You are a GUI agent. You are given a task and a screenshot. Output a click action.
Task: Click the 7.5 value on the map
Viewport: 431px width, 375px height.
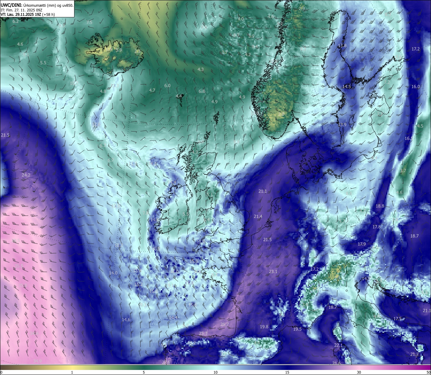[x=89, y=23]
